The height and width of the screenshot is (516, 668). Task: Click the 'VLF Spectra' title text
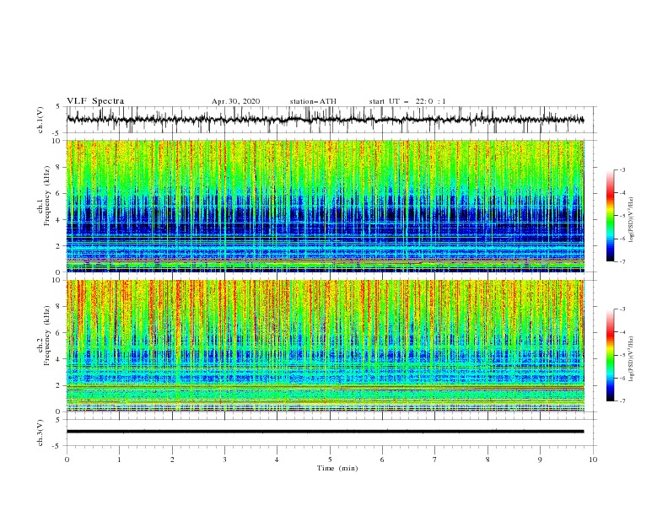pyautogui.click(x=95, y=101)
